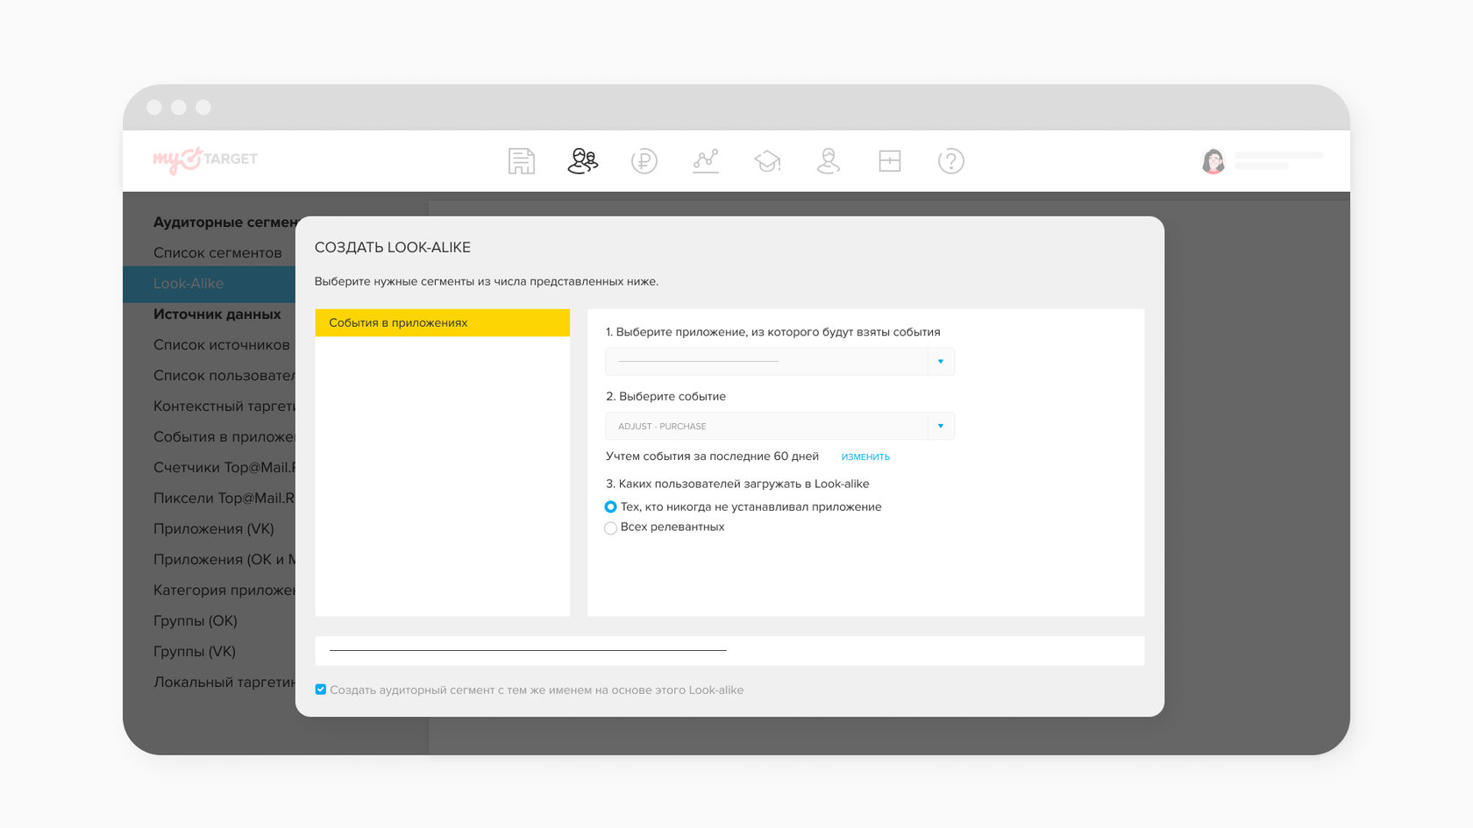The image size is (1473, 828).
Task: Open 'Счетчики Top@Mail.Ru' sidebar item
Action: coord(224,468)
